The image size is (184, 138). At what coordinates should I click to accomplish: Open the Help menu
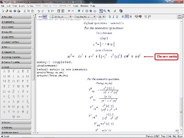93,6
